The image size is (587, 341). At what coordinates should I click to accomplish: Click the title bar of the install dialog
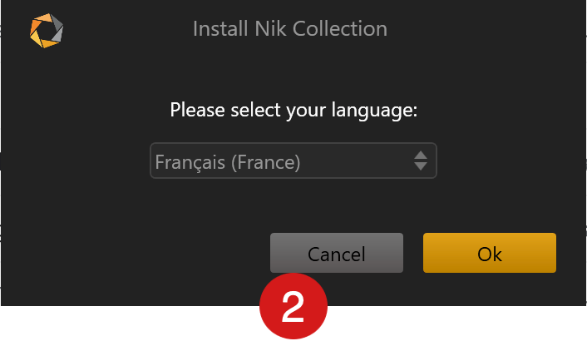[293, 29]
